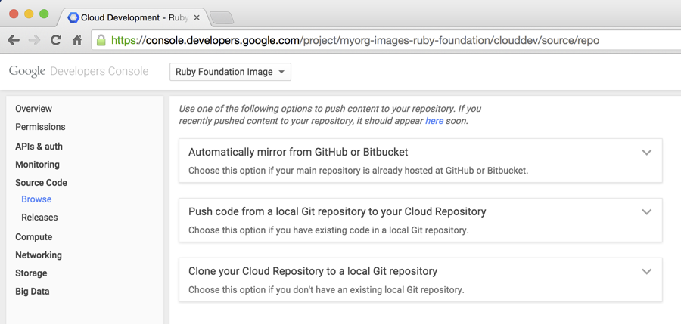Click 'Automatically mirror from GitHub or Bitbucket' heading

pos(298,153)
